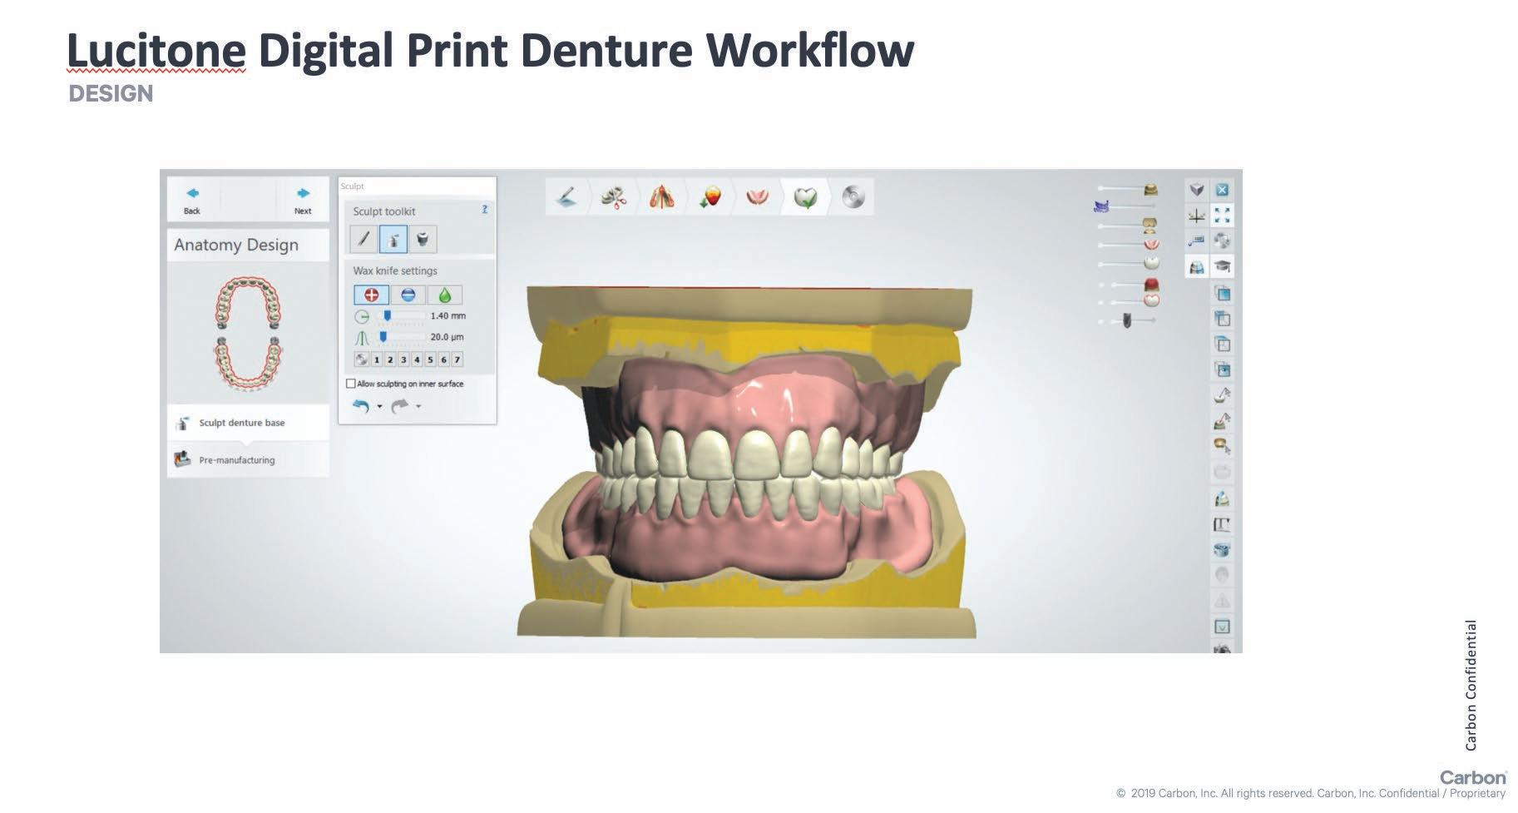This screenshot has width=1518, height=813.
Task: Open the tooth with green arrow workflow step
Action: pyautogui.click(x=710, y=197)
